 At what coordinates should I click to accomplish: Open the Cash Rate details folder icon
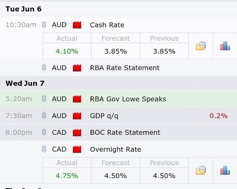click(201, 46)
